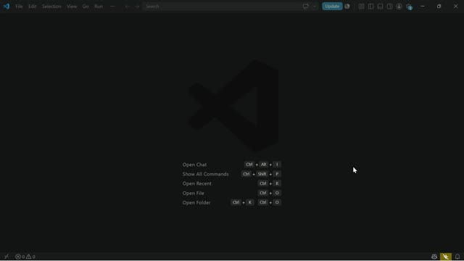Expand the chat dropdown arrow
This screenshot has width=464, height=261.
(315, 7)
